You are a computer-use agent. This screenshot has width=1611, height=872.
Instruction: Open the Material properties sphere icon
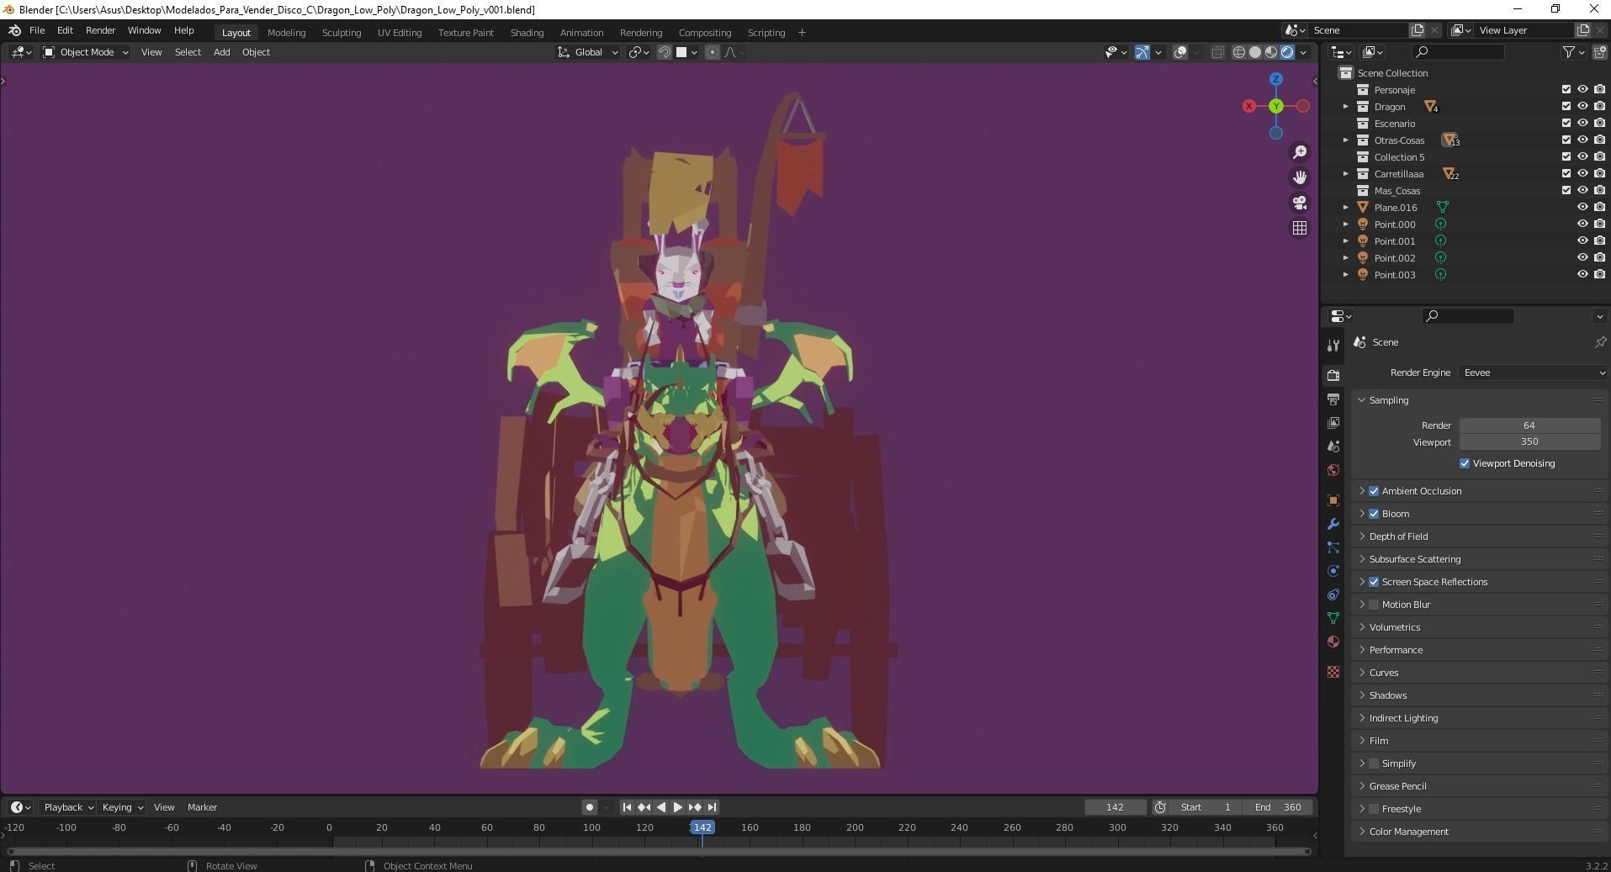(1333, 642)
